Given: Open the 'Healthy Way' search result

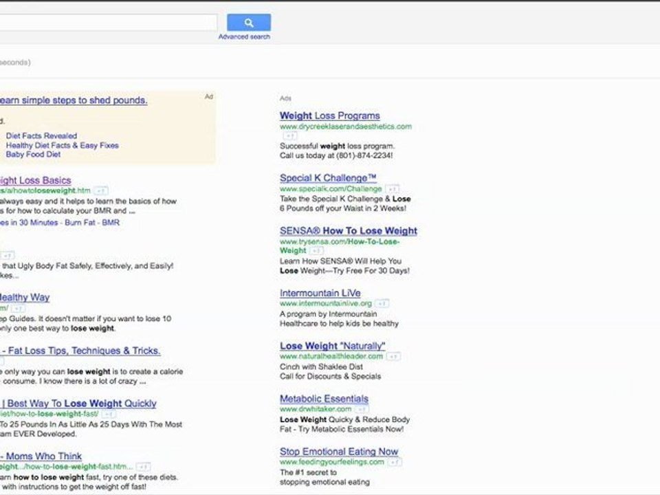Looking at the screenshot, I should 25,297.
